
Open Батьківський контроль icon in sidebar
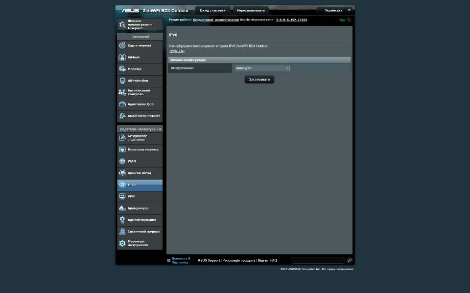pos(122,92)
